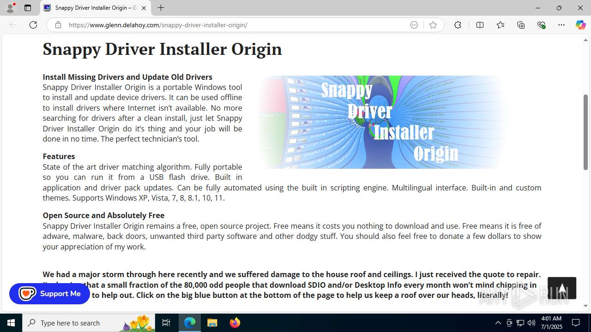Open the network tray icon
This screenshot has height=332, width=591.
tap(520, 323)
